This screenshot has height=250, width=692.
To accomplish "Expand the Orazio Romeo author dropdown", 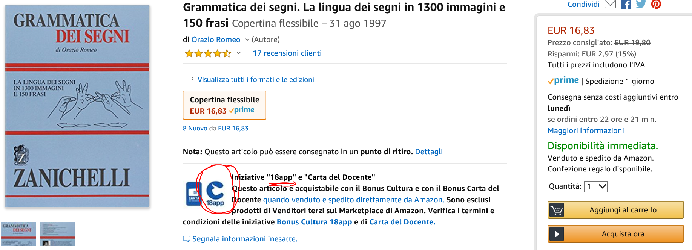I will click(247, 39).
